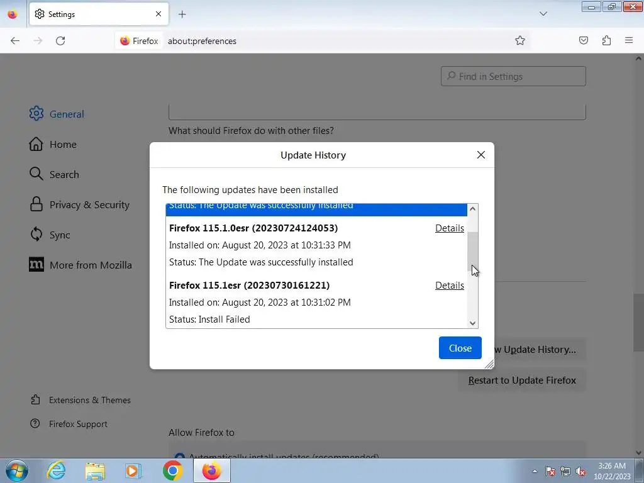Click page scrollbar up arrow

[638, 58]
